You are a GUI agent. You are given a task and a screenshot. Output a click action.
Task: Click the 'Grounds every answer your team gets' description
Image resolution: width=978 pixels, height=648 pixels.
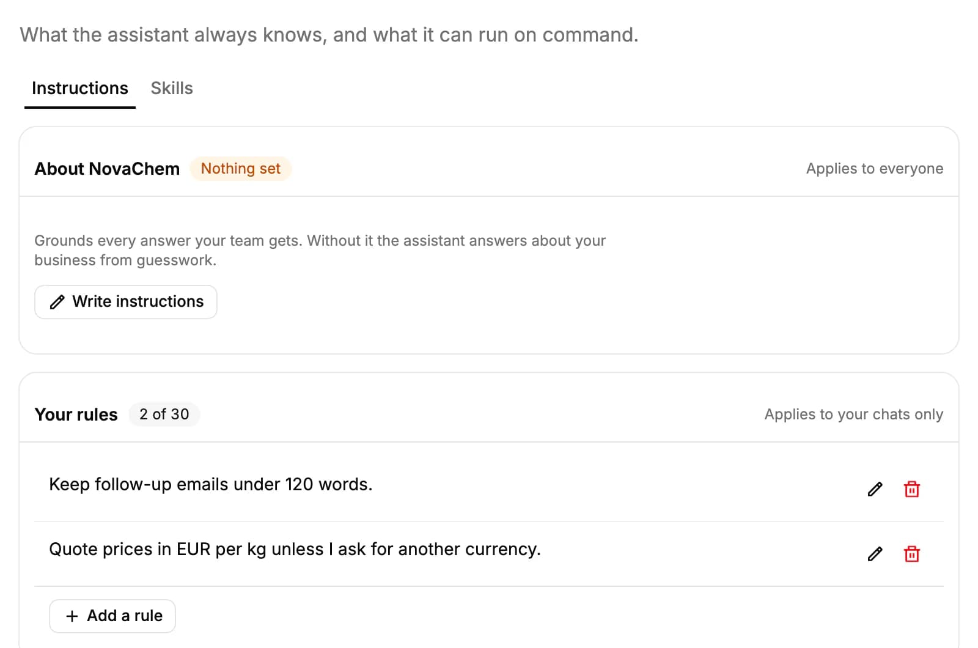point(320,250)
